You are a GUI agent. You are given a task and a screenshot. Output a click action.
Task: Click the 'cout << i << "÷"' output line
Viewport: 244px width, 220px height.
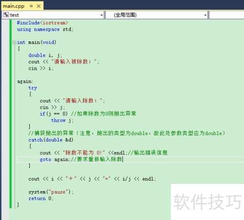pos(92,179)
